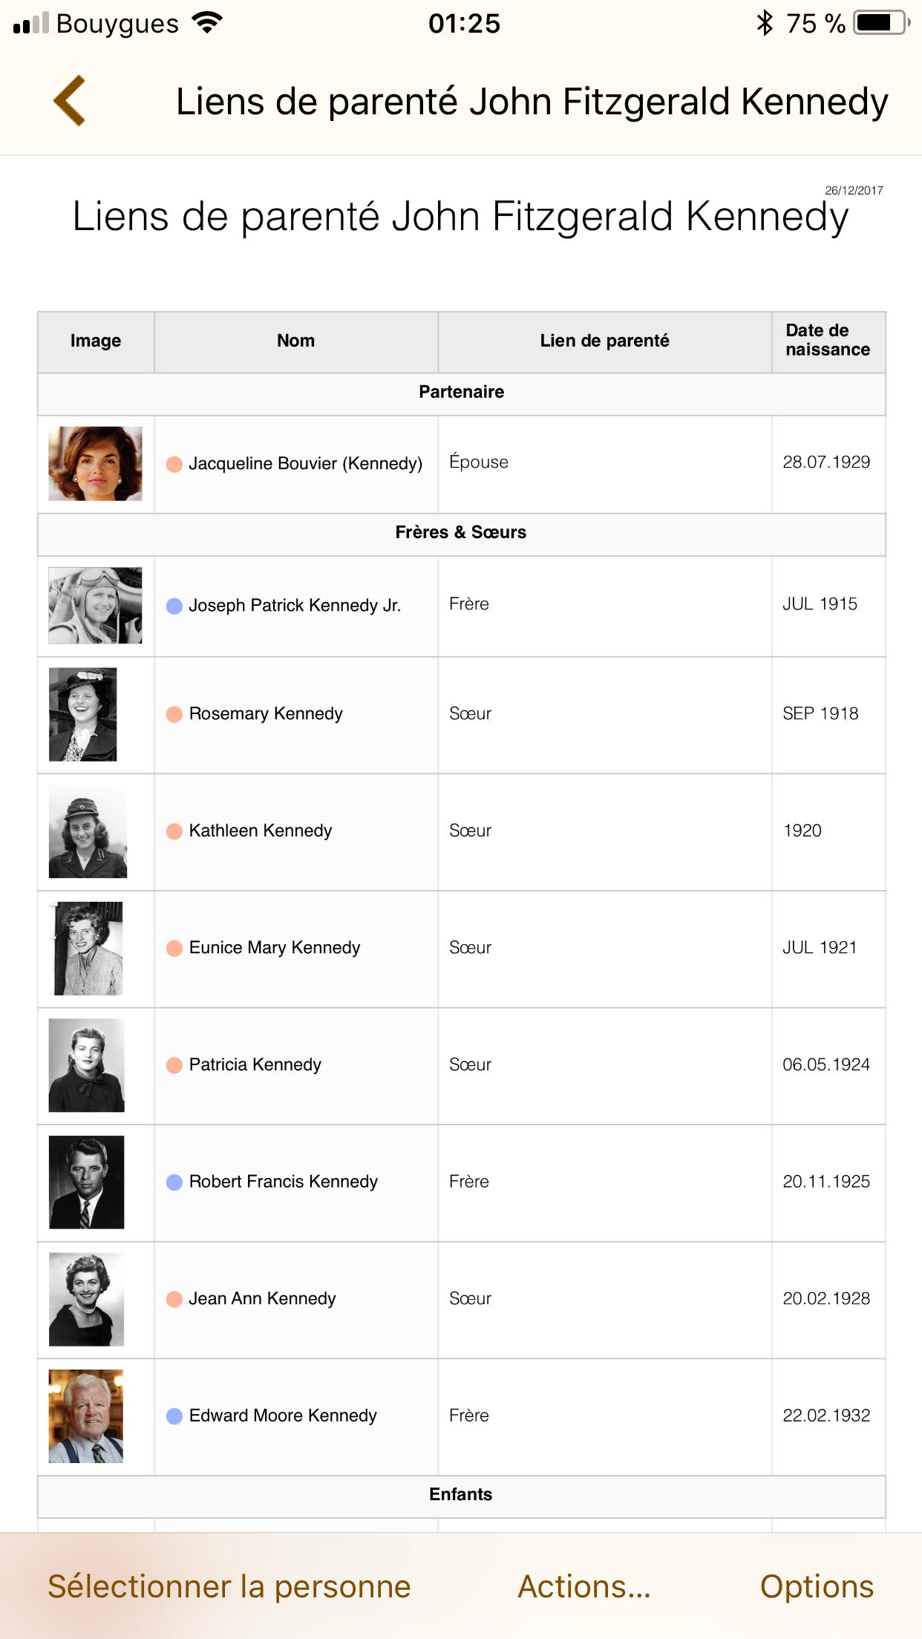
Task: Select the name Jean Ann Kennedy
Action: [263, 1298]
